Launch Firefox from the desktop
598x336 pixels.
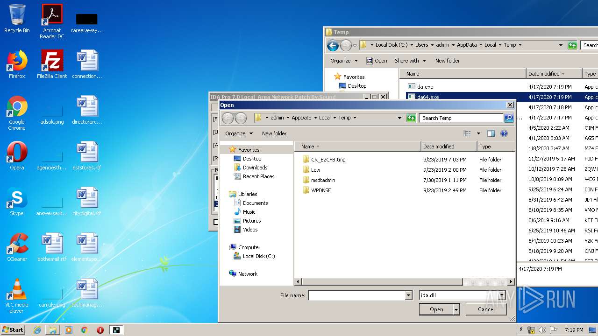pos(17,64)
